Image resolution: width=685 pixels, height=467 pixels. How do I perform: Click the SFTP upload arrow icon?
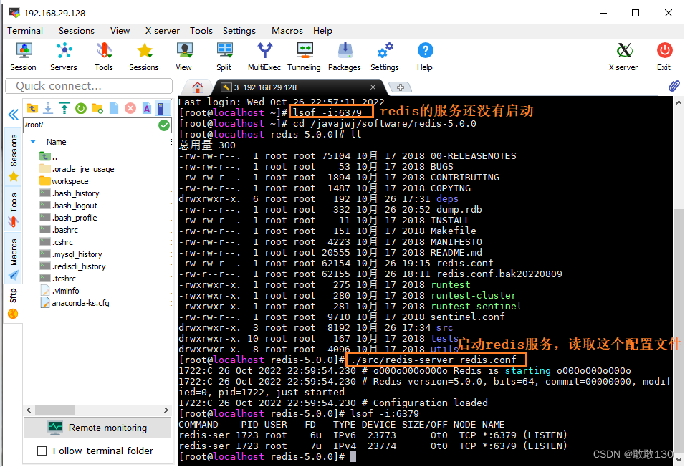(64, 108)
